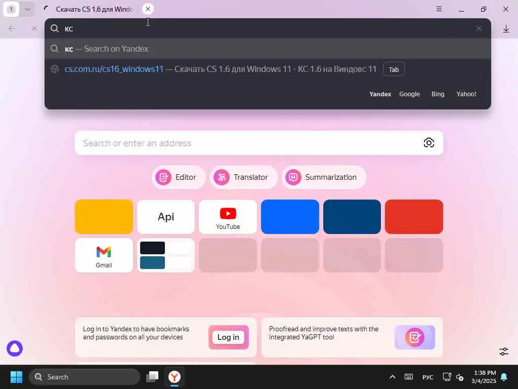This screenshot has width=518, height=389.
Task: Open the new tab page settings sliders
Action: point(503,352)
